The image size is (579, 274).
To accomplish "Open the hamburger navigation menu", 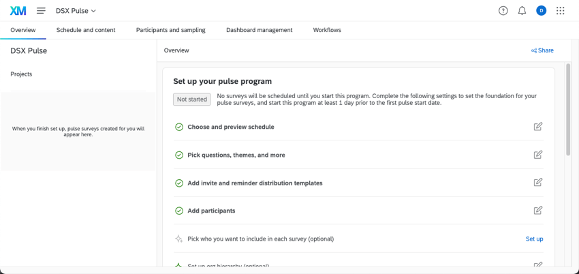I will click(x=42, y=11).
